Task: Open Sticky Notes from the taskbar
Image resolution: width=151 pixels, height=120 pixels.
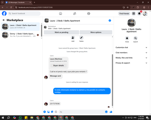Action: pyautogui.click(x=26, y=118)
